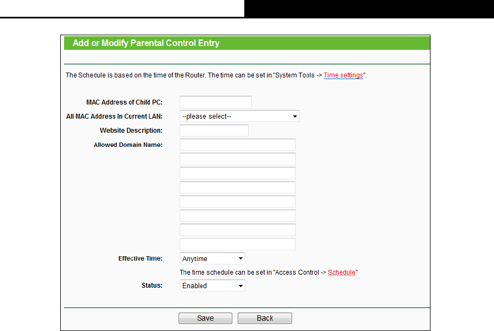The height and width of the screenshot is (331, 494).
Task: Click the All MAC Address In Current LAN label
Action: click(115, 116)
